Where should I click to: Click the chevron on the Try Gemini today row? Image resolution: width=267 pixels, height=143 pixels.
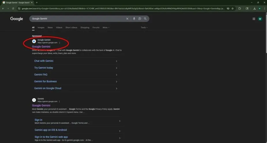116,68
